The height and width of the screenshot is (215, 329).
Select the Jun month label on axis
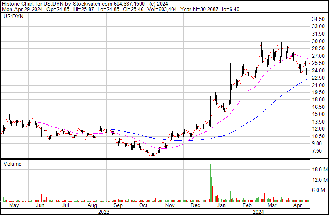coord(40,205)
